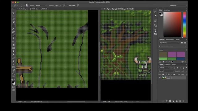
Task: Select the Move tool
Action: pyautogui.click(x=14, y=13)
